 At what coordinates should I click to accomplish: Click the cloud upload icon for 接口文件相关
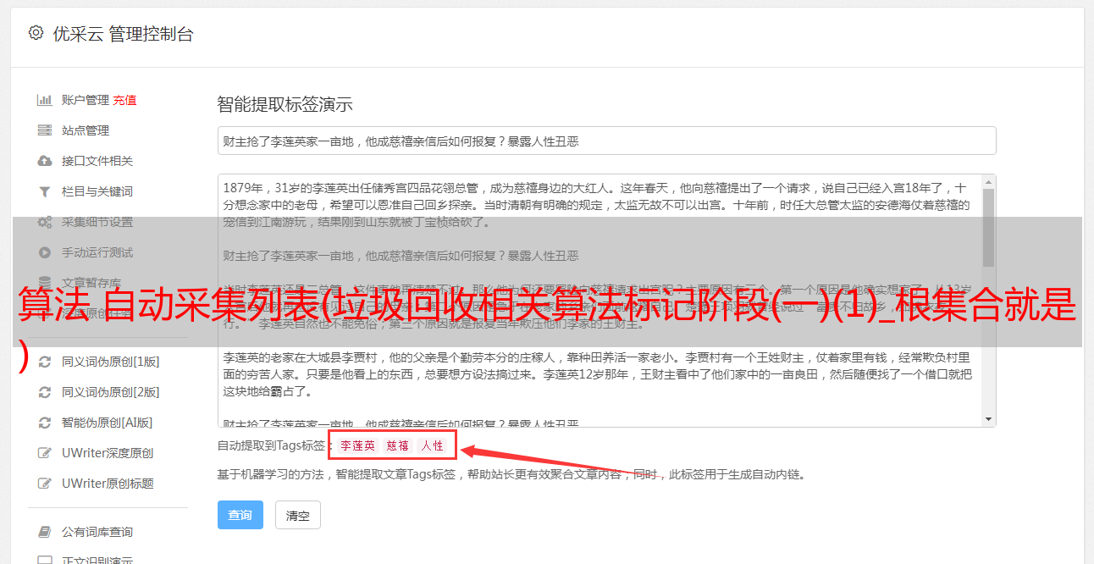tap(44, 161)
